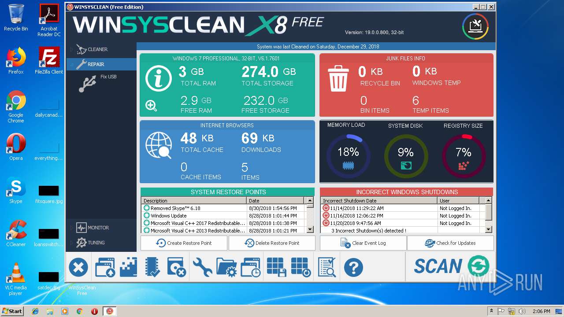Image resolution: width=564 pixels, height=317 pixels.
Task: Open Opera desktop shortcut
Action: coord(16,147)
